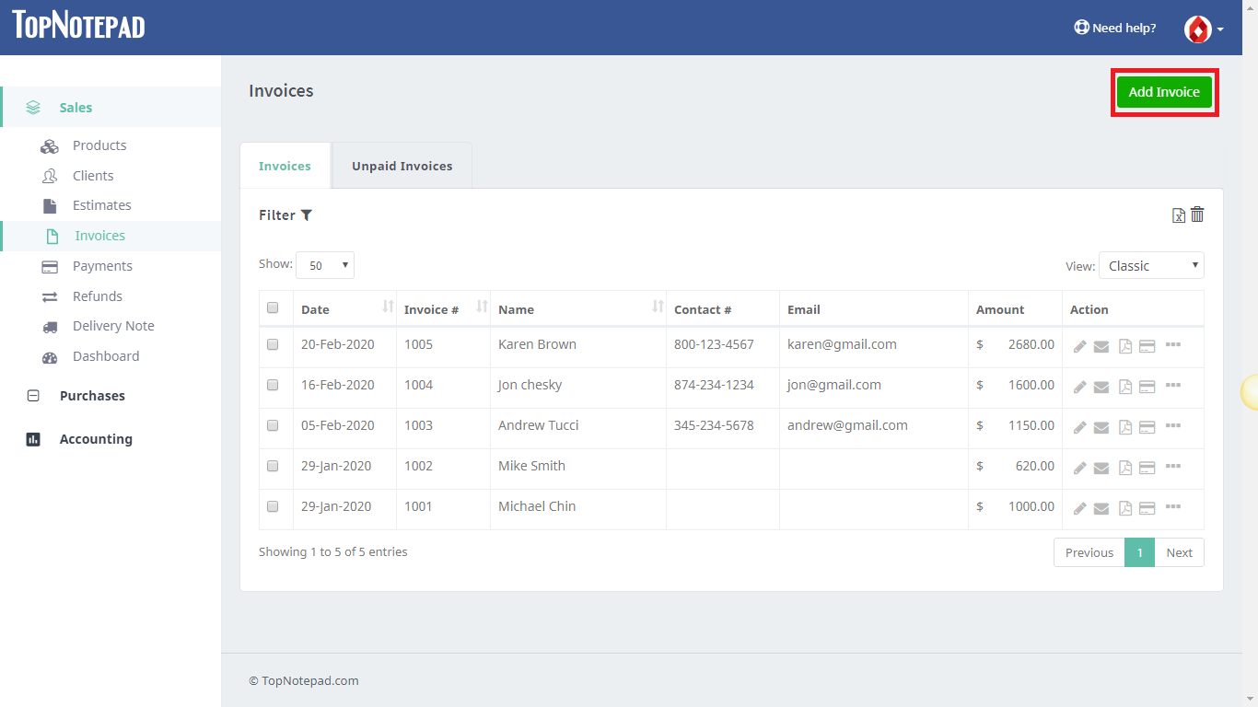Image resolution: width=1258 pixels, height=707 pixels.
Task: Email invoice 1002 envelope icon
Action: (1101, 469)
